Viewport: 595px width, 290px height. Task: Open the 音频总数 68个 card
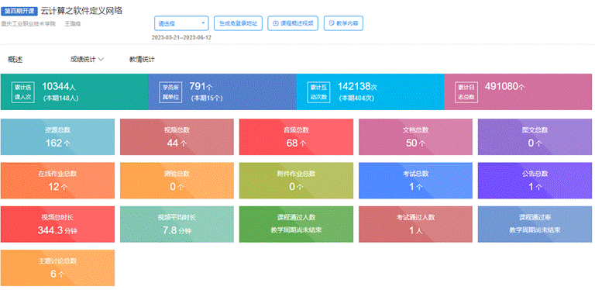[296, 137]
